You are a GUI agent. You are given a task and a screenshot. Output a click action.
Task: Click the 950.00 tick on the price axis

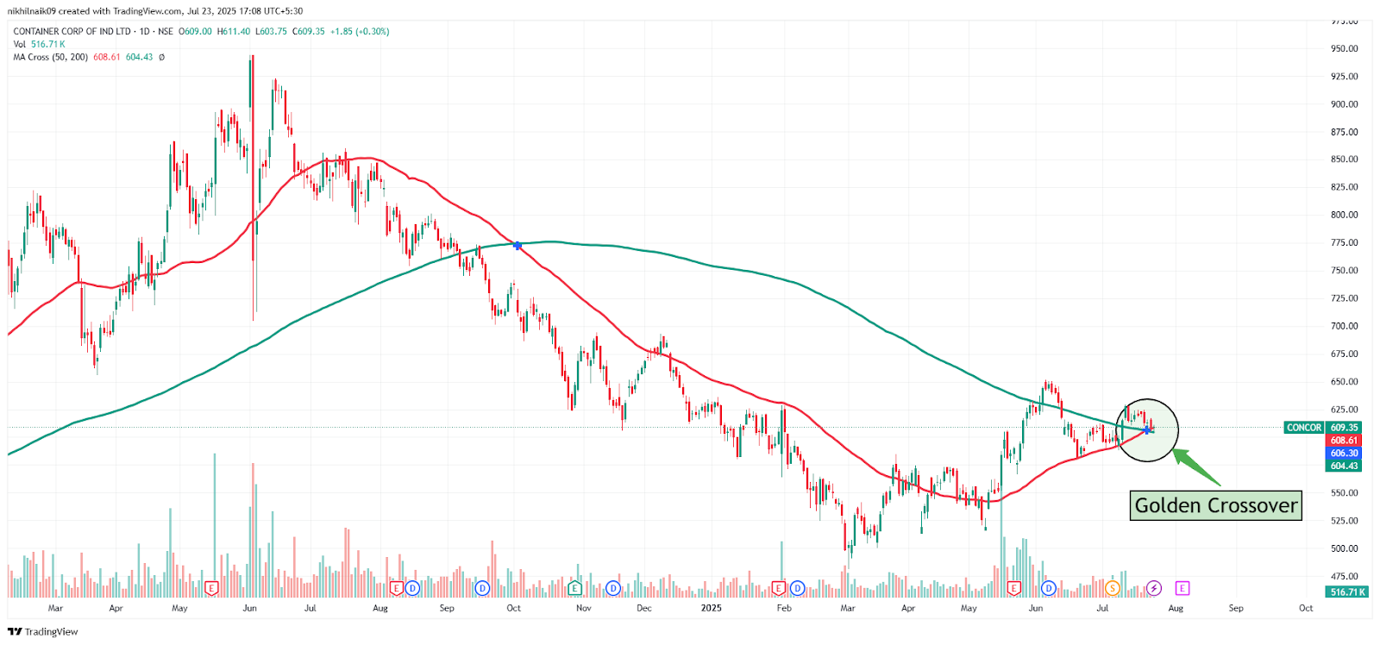tap(1345, 49)
